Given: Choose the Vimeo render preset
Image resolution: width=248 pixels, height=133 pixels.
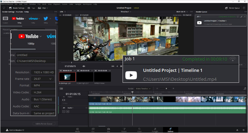Looking at the screenshot, I should pos(33,19).
